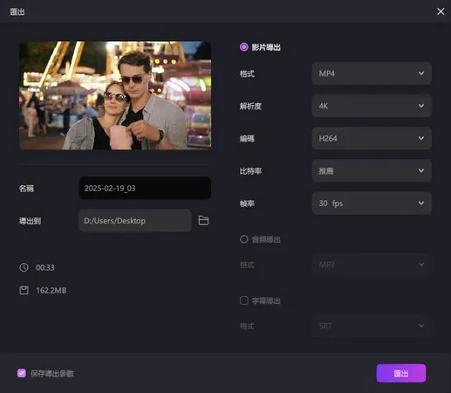
Task: Open the 4K resolution dropdown
Action: coord(372,106)
